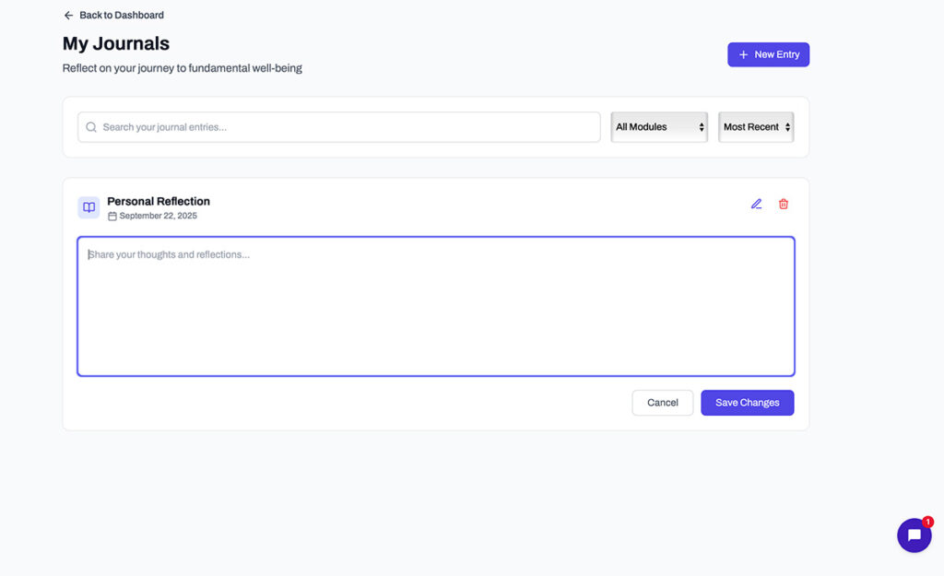
Task: Create a new journal with New Entry
Action: pos(768,55)
